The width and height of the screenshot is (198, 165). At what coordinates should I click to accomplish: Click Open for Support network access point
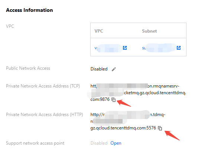click(116, 143)
